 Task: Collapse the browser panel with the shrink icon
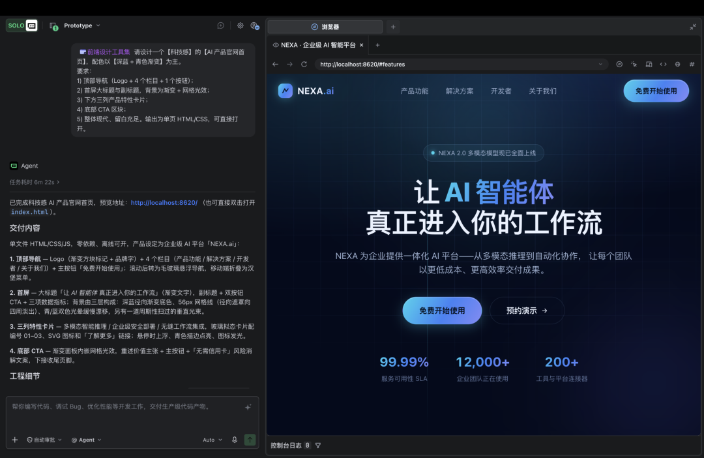tap(693, 27)
